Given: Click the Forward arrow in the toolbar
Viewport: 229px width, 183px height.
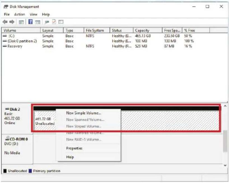Looking at the screenshot, I should (12, 22).
